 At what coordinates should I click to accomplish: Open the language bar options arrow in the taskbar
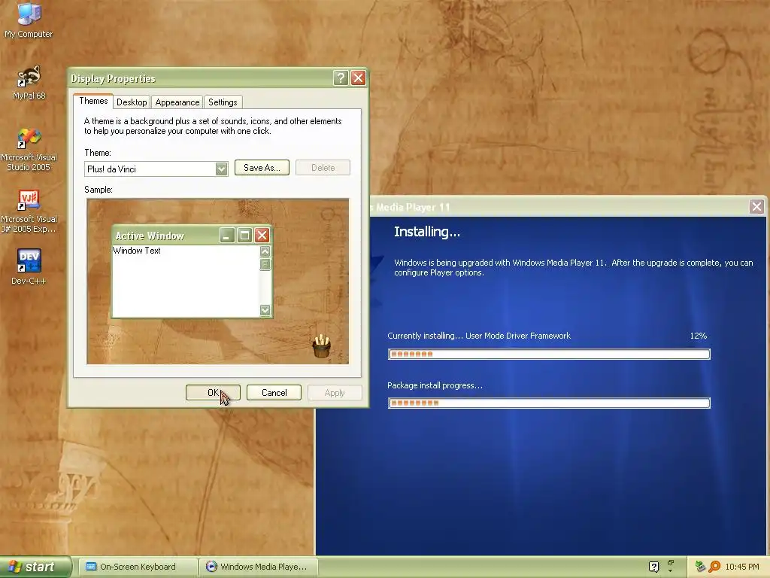coord(670,570)
